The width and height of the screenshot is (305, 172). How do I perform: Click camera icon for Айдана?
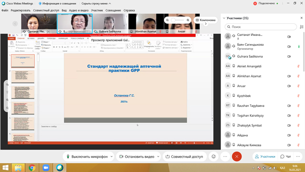click(289, 135)
